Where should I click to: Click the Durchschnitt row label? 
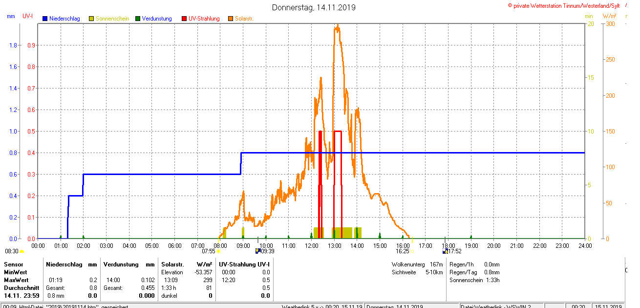pyautogui.click(x=21, y=288)
